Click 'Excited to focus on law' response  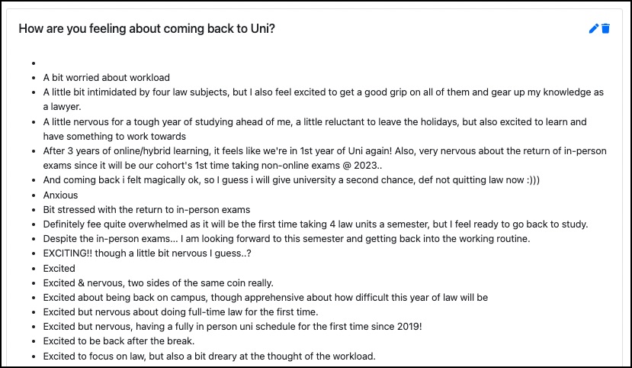tap(209, 357)
